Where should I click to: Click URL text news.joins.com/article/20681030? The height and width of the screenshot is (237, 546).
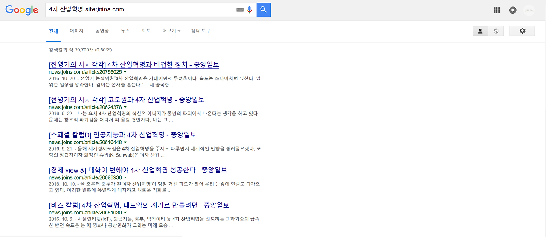click(x=85, y=212)
